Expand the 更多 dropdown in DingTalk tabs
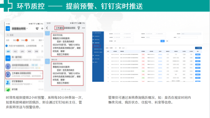 pos(41,40)
